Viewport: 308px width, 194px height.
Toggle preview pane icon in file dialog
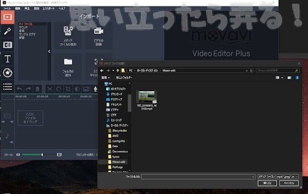pyautogui.click(x=289, y=78)
